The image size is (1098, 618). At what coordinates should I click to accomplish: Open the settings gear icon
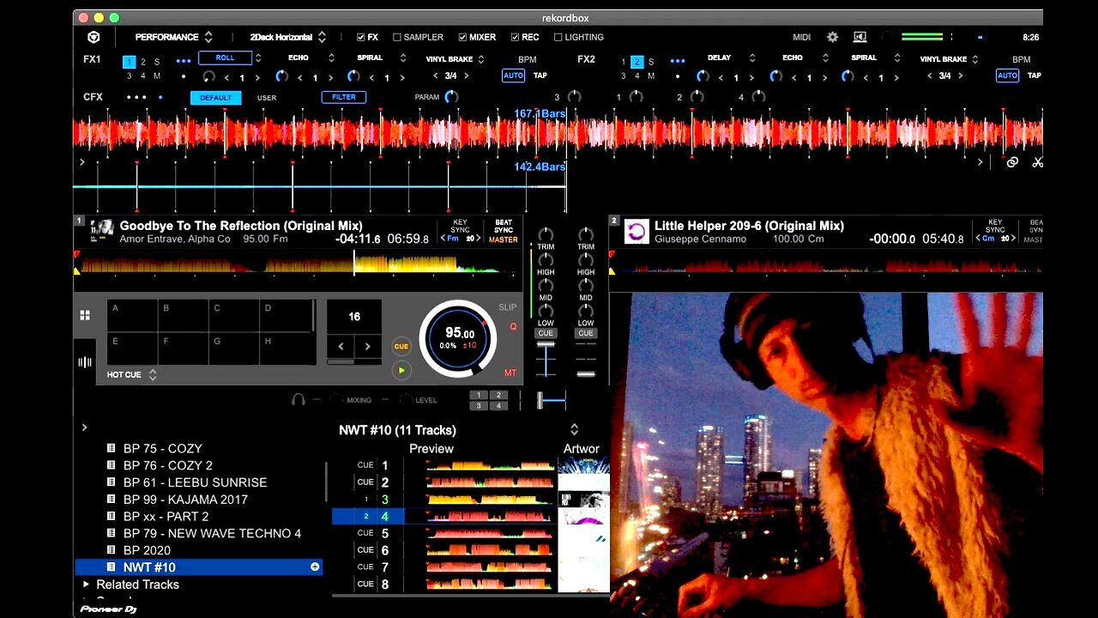832,37
